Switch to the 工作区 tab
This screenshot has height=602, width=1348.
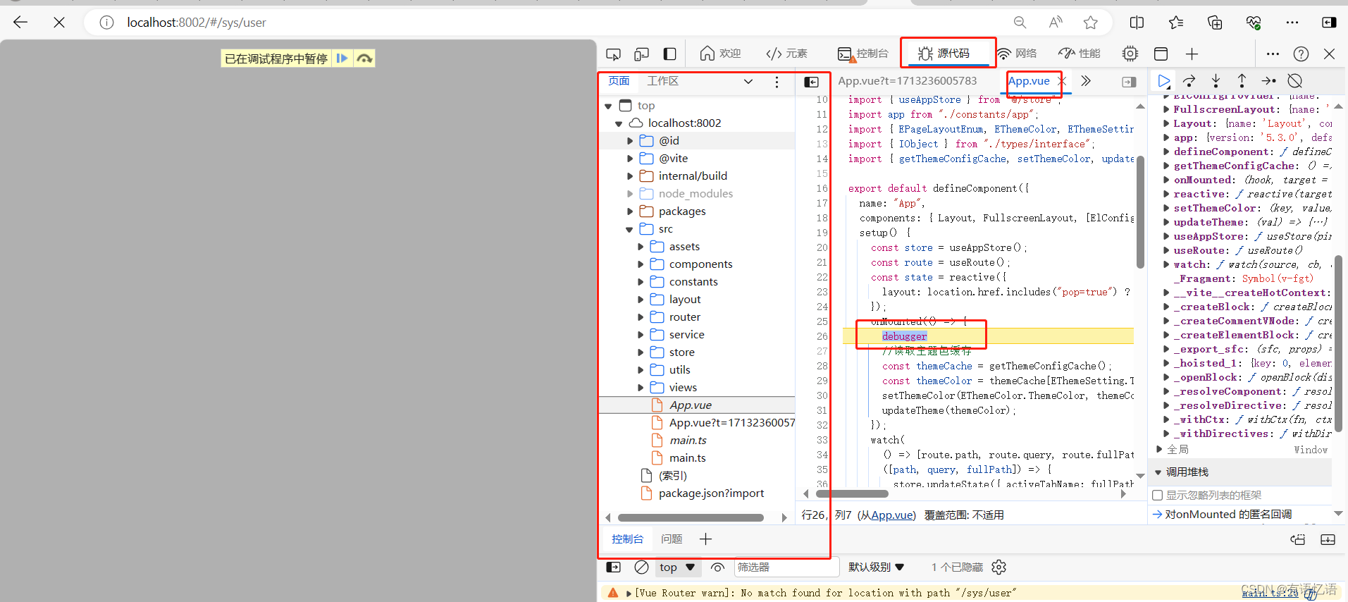pyautogui.click(x=663, y=81)
